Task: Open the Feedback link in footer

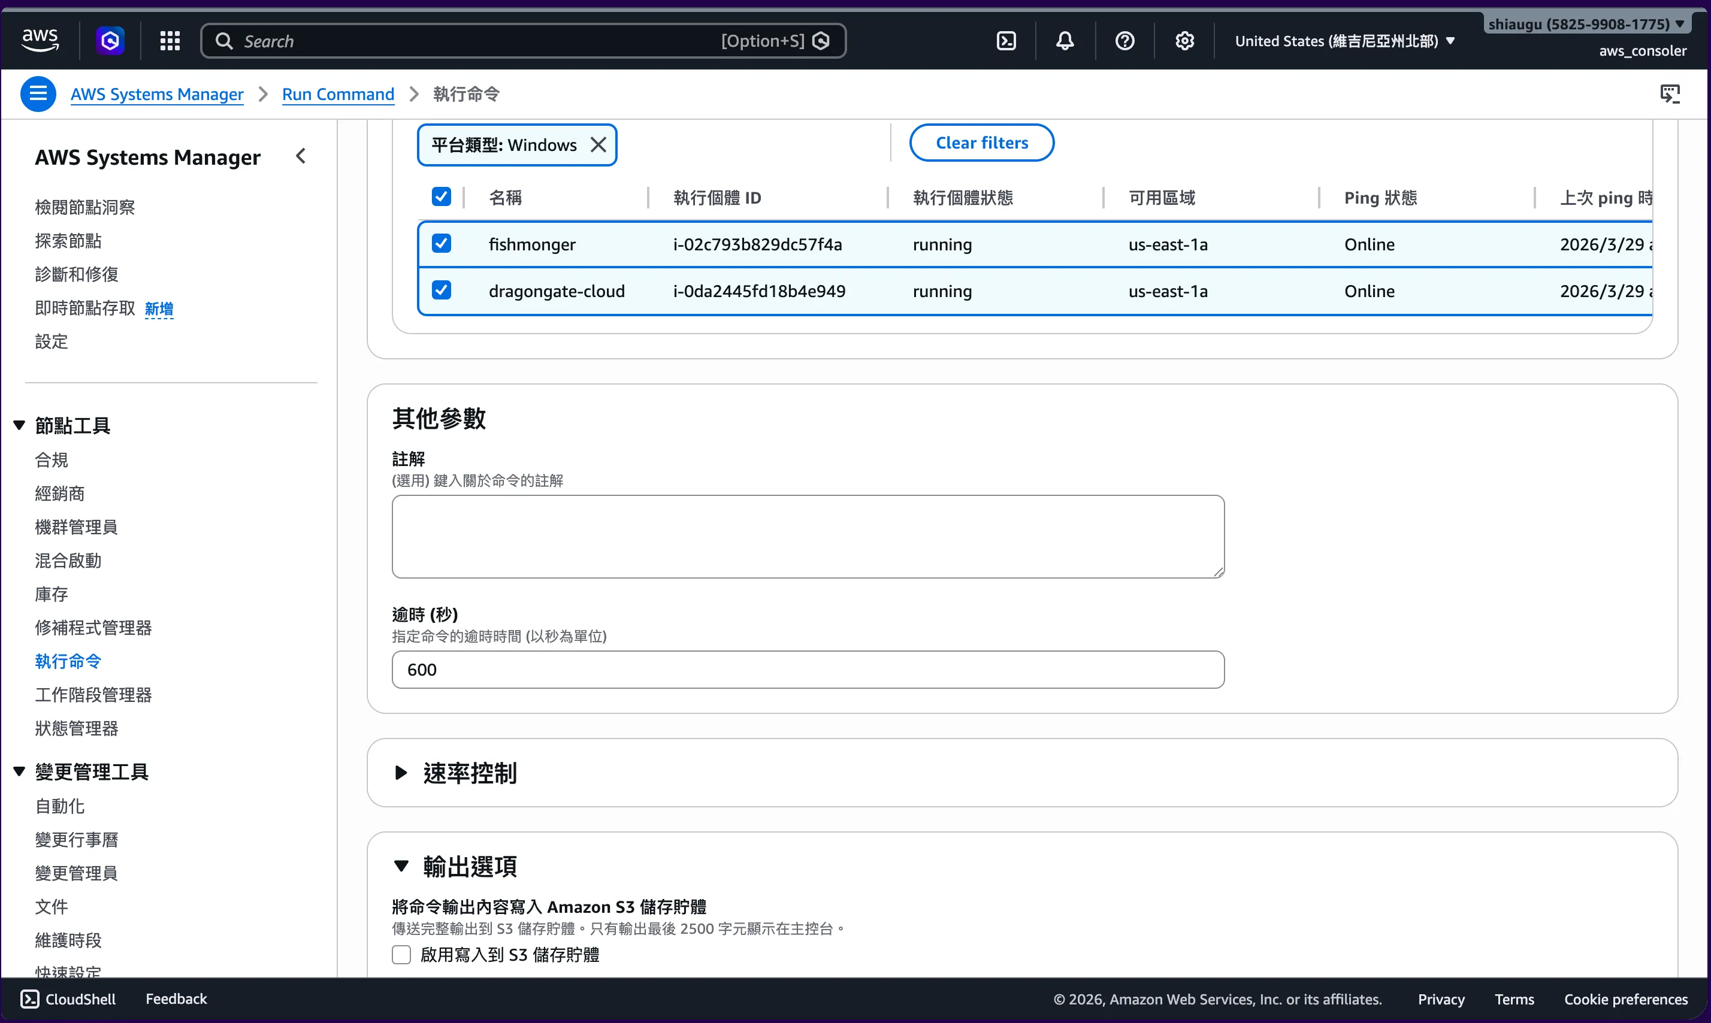Action: coord(176,999)
